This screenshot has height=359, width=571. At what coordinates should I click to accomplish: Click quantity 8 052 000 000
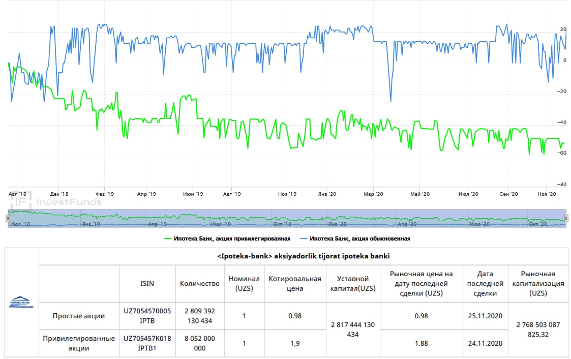(x=199, y=343)
